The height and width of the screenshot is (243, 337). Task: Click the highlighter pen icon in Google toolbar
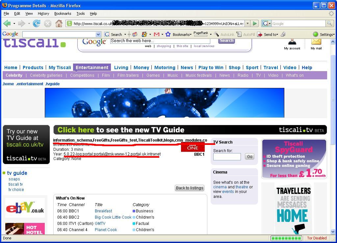[283, 34]
